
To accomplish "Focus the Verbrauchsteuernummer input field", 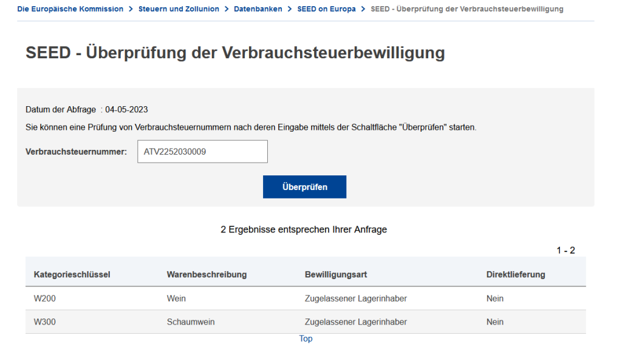I will coord(202,151).
